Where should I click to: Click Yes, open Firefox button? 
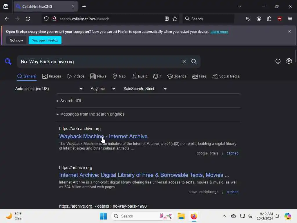(45, 40)
